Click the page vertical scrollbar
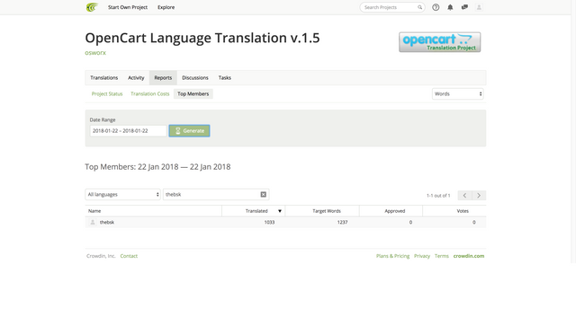Viewport: 576px width, 326px height. tap(573, 132)
